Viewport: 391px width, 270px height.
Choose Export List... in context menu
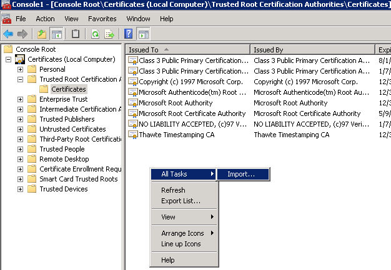click(184, 201)
